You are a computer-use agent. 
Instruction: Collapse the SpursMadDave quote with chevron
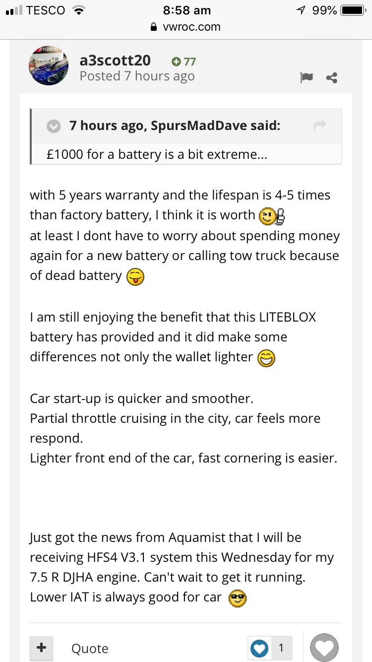[x=54, y=127]
